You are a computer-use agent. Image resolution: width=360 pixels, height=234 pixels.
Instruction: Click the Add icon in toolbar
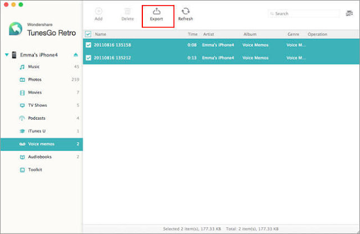point(98,11)
